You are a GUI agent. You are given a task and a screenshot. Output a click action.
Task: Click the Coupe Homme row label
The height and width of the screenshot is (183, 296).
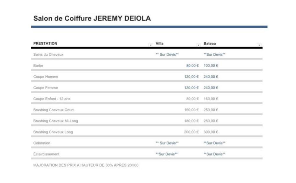click(x=46, y=77)
